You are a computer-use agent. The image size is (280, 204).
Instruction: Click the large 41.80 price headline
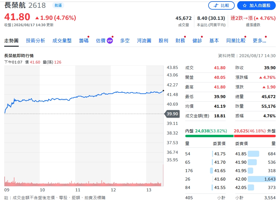coord(17,17)
